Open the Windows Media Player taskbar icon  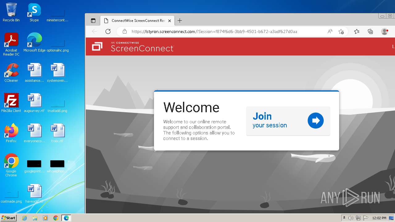coord(45,218)
